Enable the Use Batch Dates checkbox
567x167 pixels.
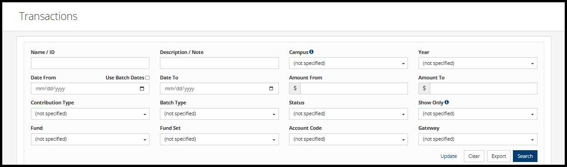pos(147,78)
